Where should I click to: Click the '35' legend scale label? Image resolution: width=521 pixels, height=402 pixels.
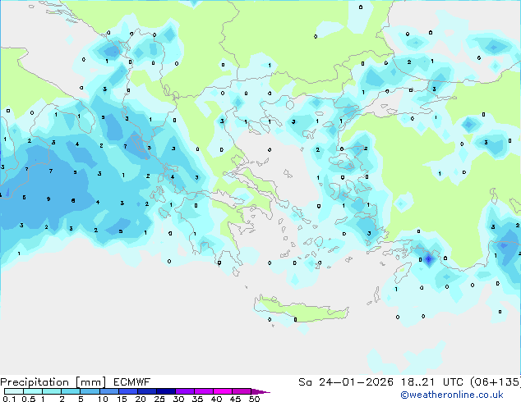point(197,399)
